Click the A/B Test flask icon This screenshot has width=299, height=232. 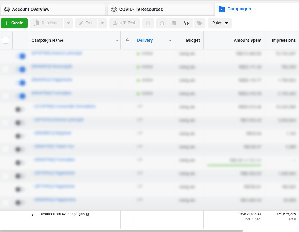pos(115,23)
